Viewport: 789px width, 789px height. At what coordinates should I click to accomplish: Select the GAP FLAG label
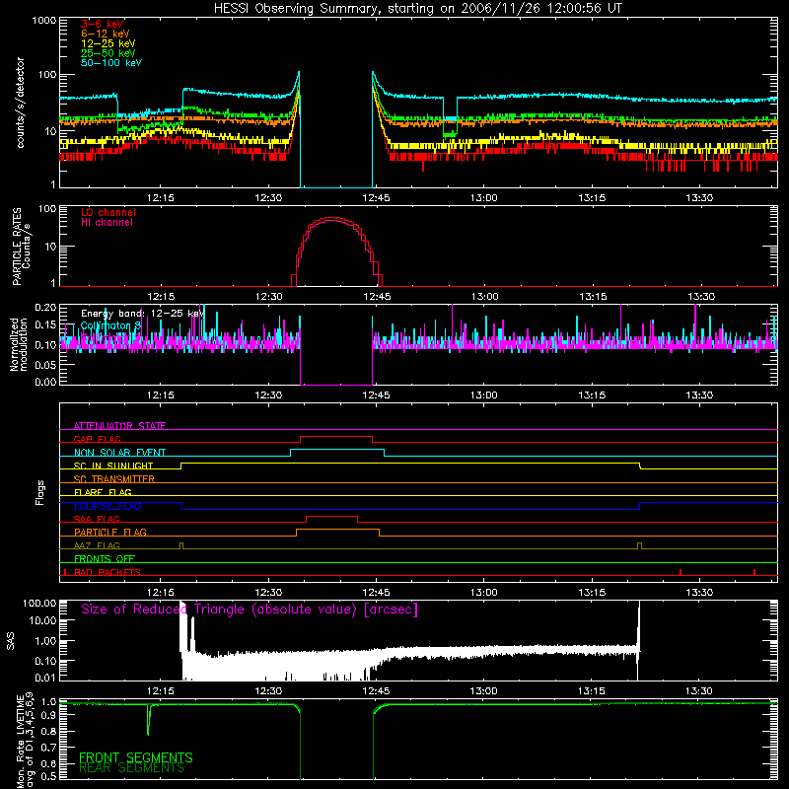(x=97, y=439)
